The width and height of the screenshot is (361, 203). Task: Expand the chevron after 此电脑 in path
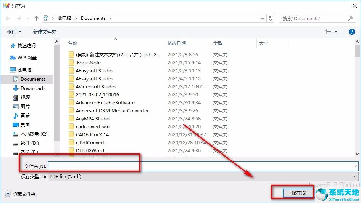(76, 18)
